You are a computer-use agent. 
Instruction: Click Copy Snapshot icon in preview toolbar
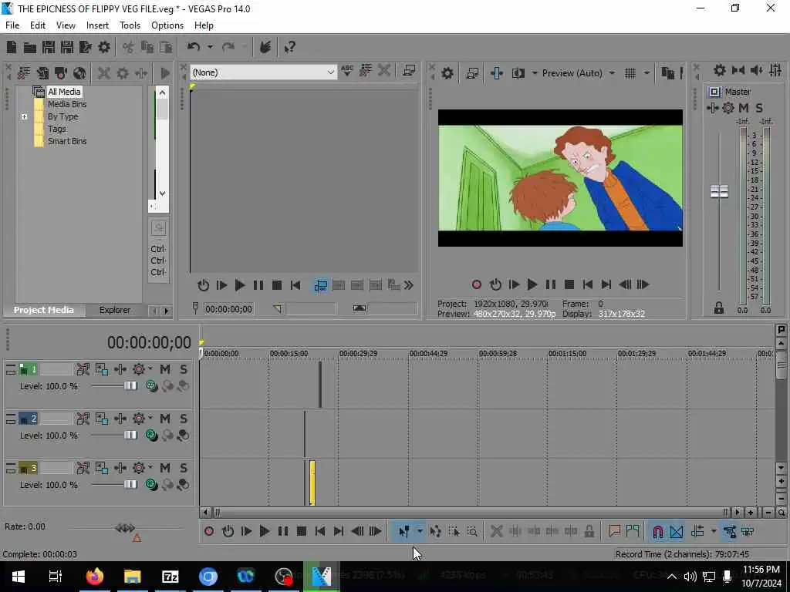667,73
